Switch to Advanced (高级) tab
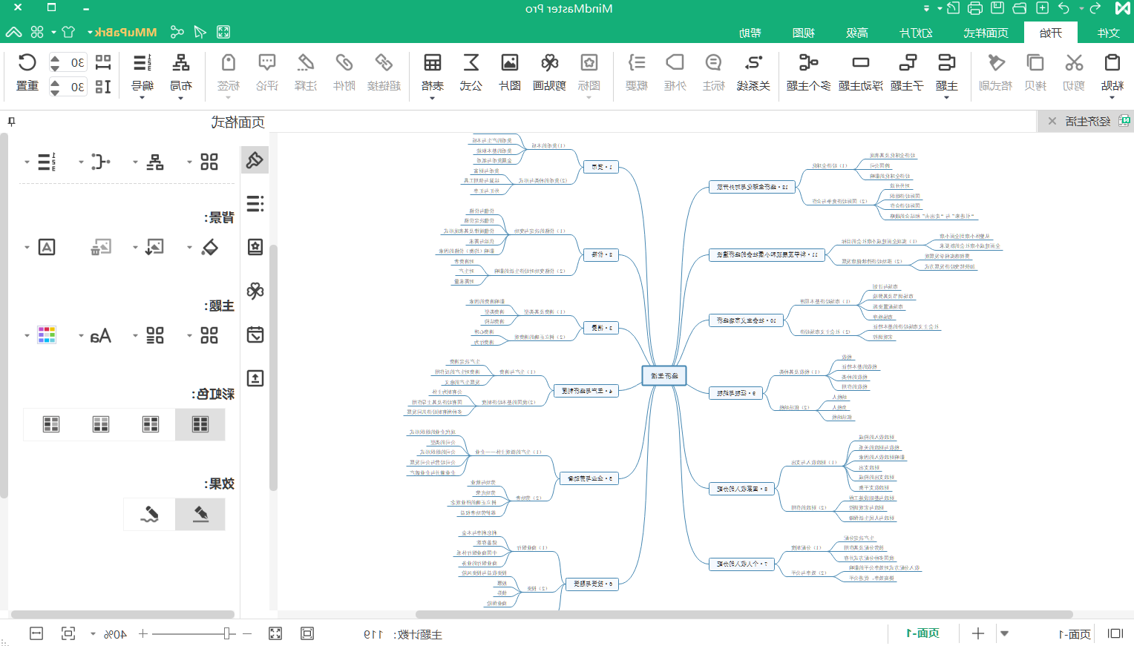The width and height of the screenshot is (1134, 646). coord(857,33)
